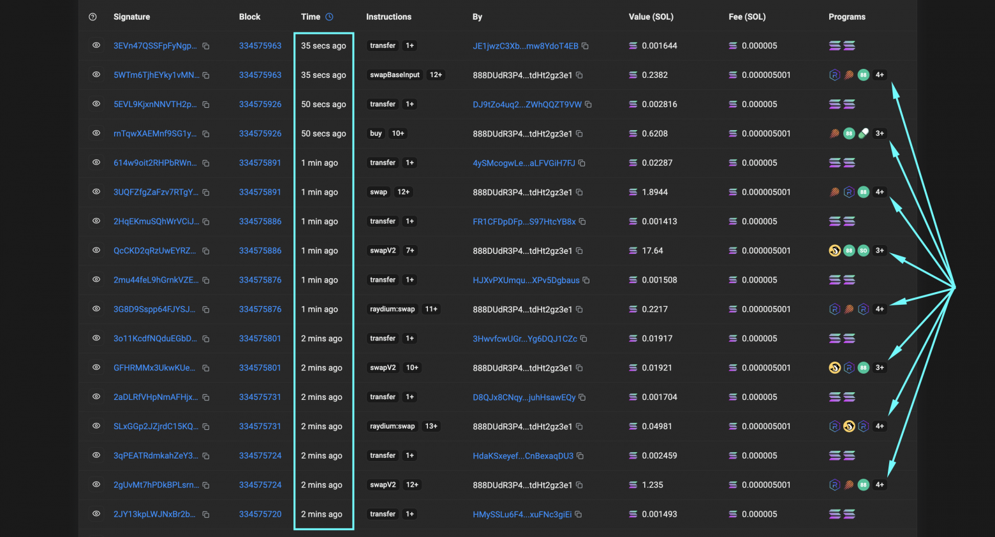Copy the JE1jwzC3Xb...mw8YdoT4EB address
Viewport: 995px width, 537px height.
click(585, 46)
